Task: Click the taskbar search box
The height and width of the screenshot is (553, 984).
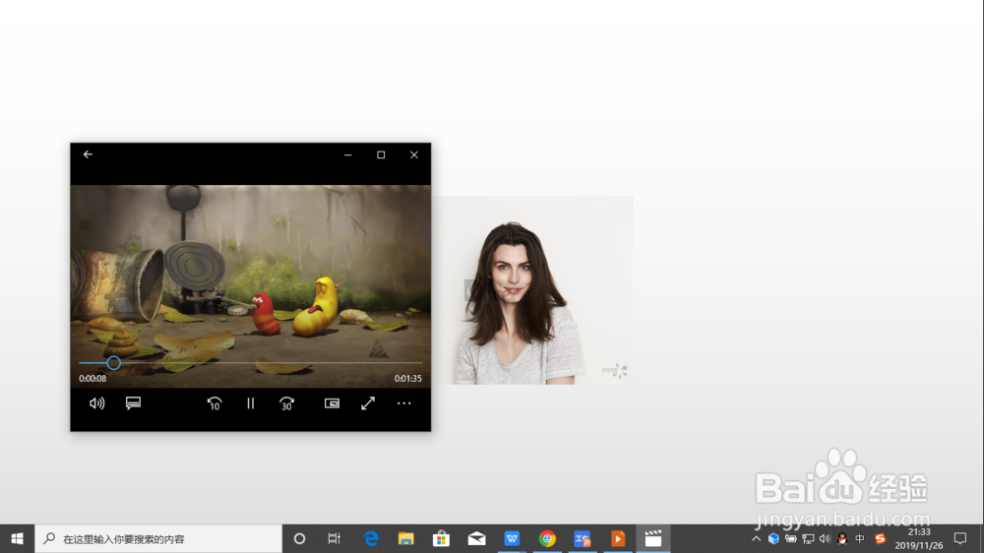Action: (158, 538)
